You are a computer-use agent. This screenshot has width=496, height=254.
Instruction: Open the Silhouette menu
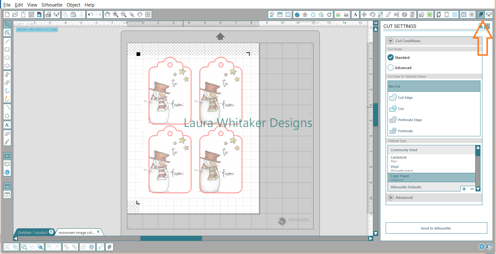(x=52, y=5)
